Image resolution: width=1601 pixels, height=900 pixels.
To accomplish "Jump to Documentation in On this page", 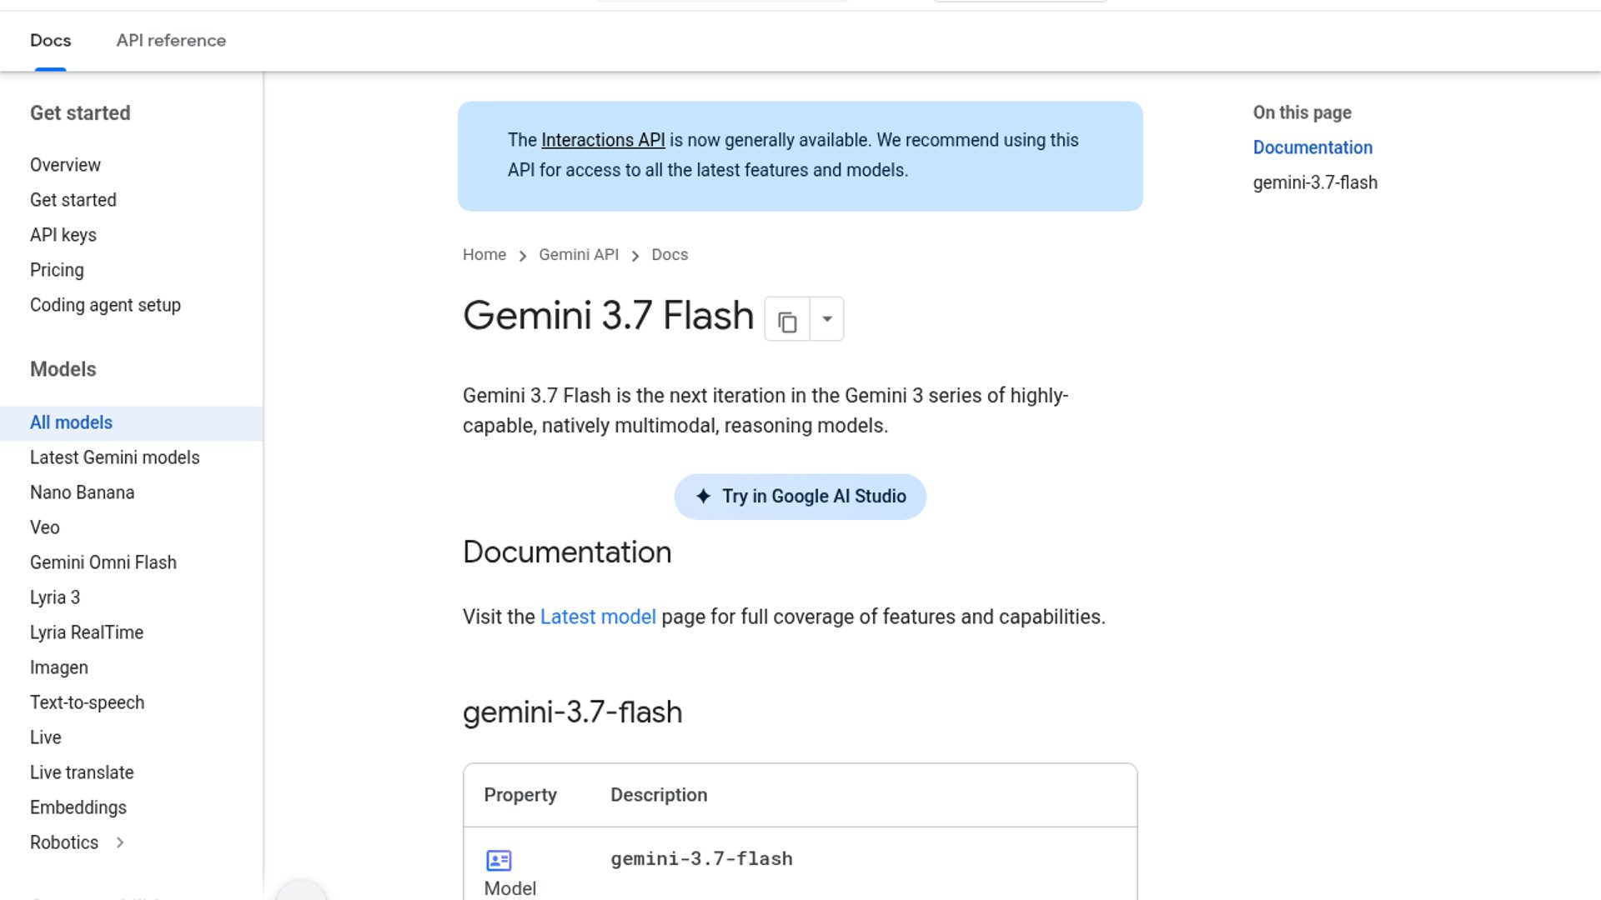I will pos(1312,147).
